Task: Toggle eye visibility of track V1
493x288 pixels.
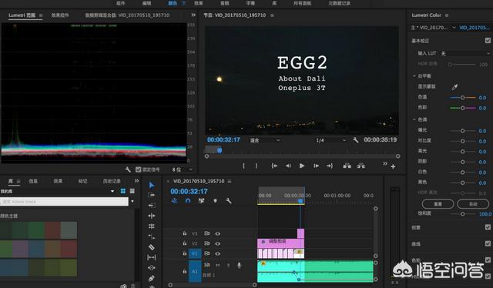Action: point(217,253)
